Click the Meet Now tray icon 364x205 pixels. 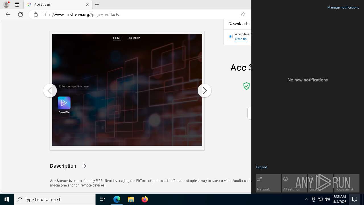314,199
